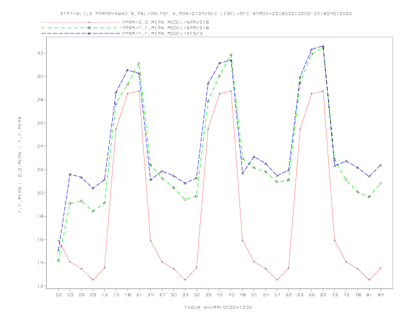This screenshot has width=415, height=321.
Task: Click the circle marker on the green legend line
Action: (x=89, y=28)
